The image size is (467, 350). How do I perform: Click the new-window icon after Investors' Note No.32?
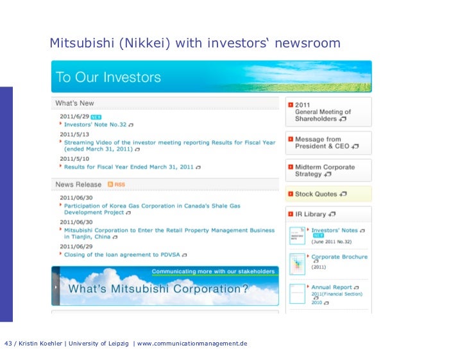[x=131, y=125]
